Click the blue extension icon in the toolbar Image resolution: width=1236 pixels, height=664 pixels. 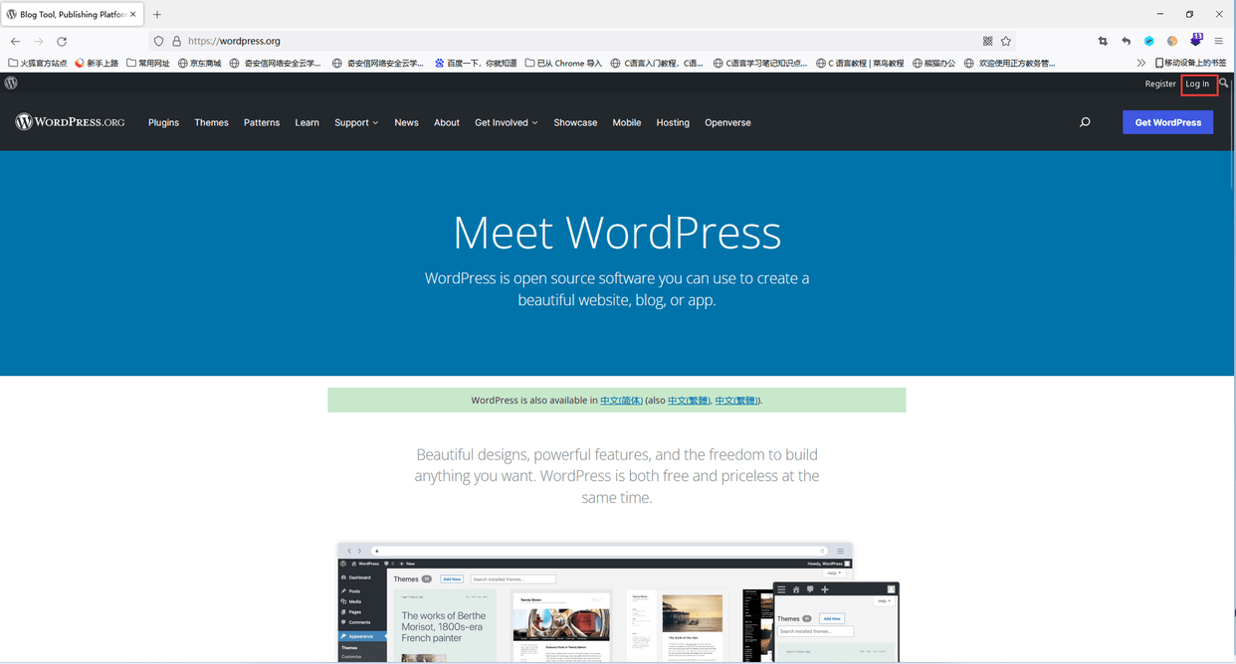click(1148, 42)
